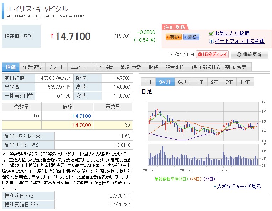Click the ex-dividend date 20/09/14
This screenshot has width=272, height=211.
click(120, 196)
